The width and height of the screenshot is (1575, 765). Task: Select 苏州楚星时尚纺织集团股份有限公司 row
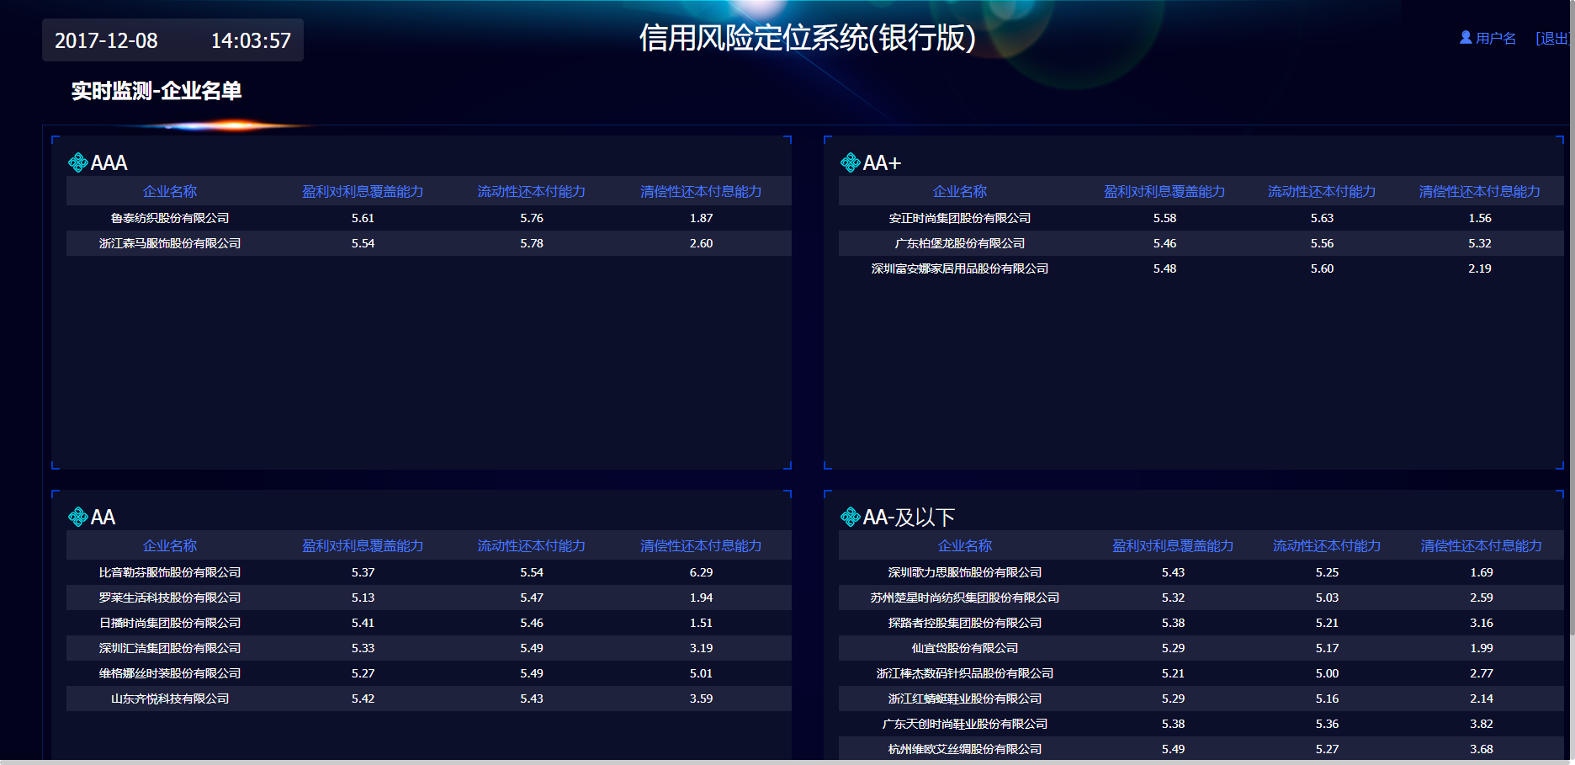[1201, 598]
